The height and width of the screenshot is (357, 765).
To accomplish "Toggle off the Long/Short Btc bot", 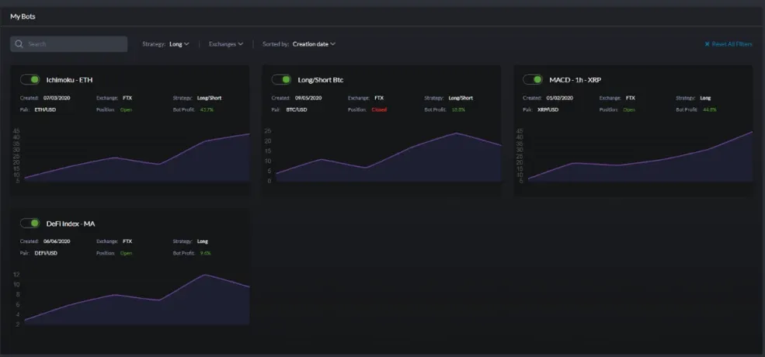I will tap(281, 79).
